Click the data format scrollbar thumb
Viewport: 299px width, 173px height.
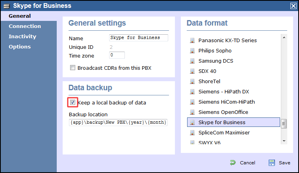[284, 124]
